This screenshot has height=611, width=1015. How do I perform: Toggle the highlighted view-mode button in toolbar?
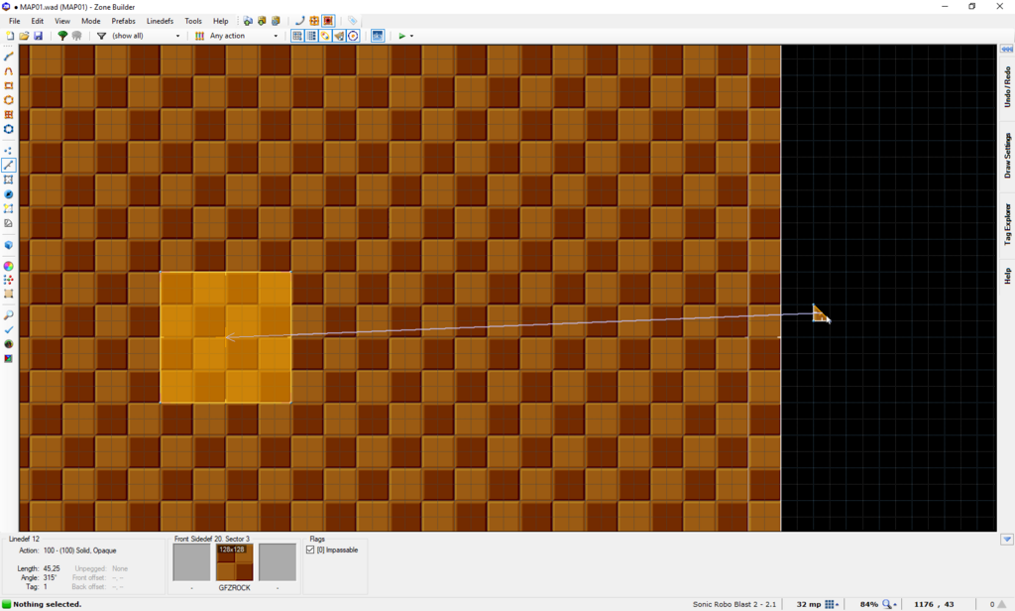click(x=377, y=36)
